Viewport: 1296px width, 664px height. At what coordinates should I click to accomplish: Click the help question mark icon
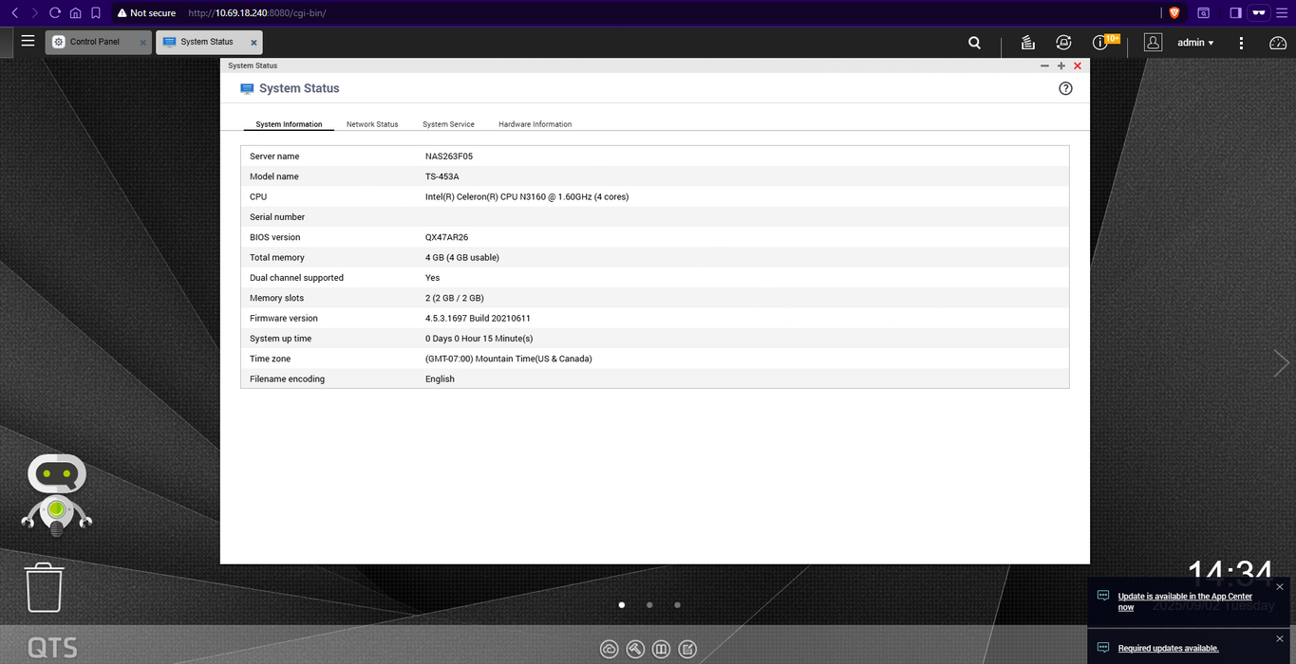coord(1065,88)
